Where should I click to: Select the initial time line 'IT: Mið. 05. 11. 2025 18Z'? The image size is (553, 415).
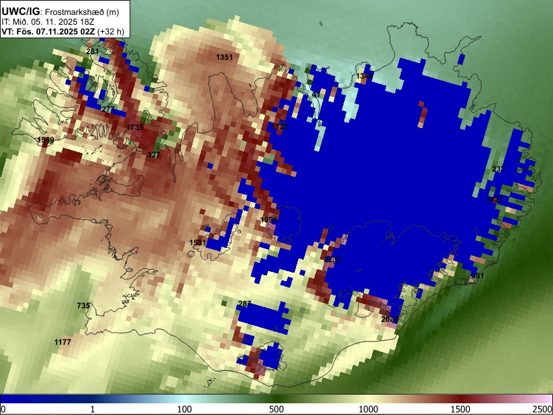pyautogui.click(x=47, y=22)
